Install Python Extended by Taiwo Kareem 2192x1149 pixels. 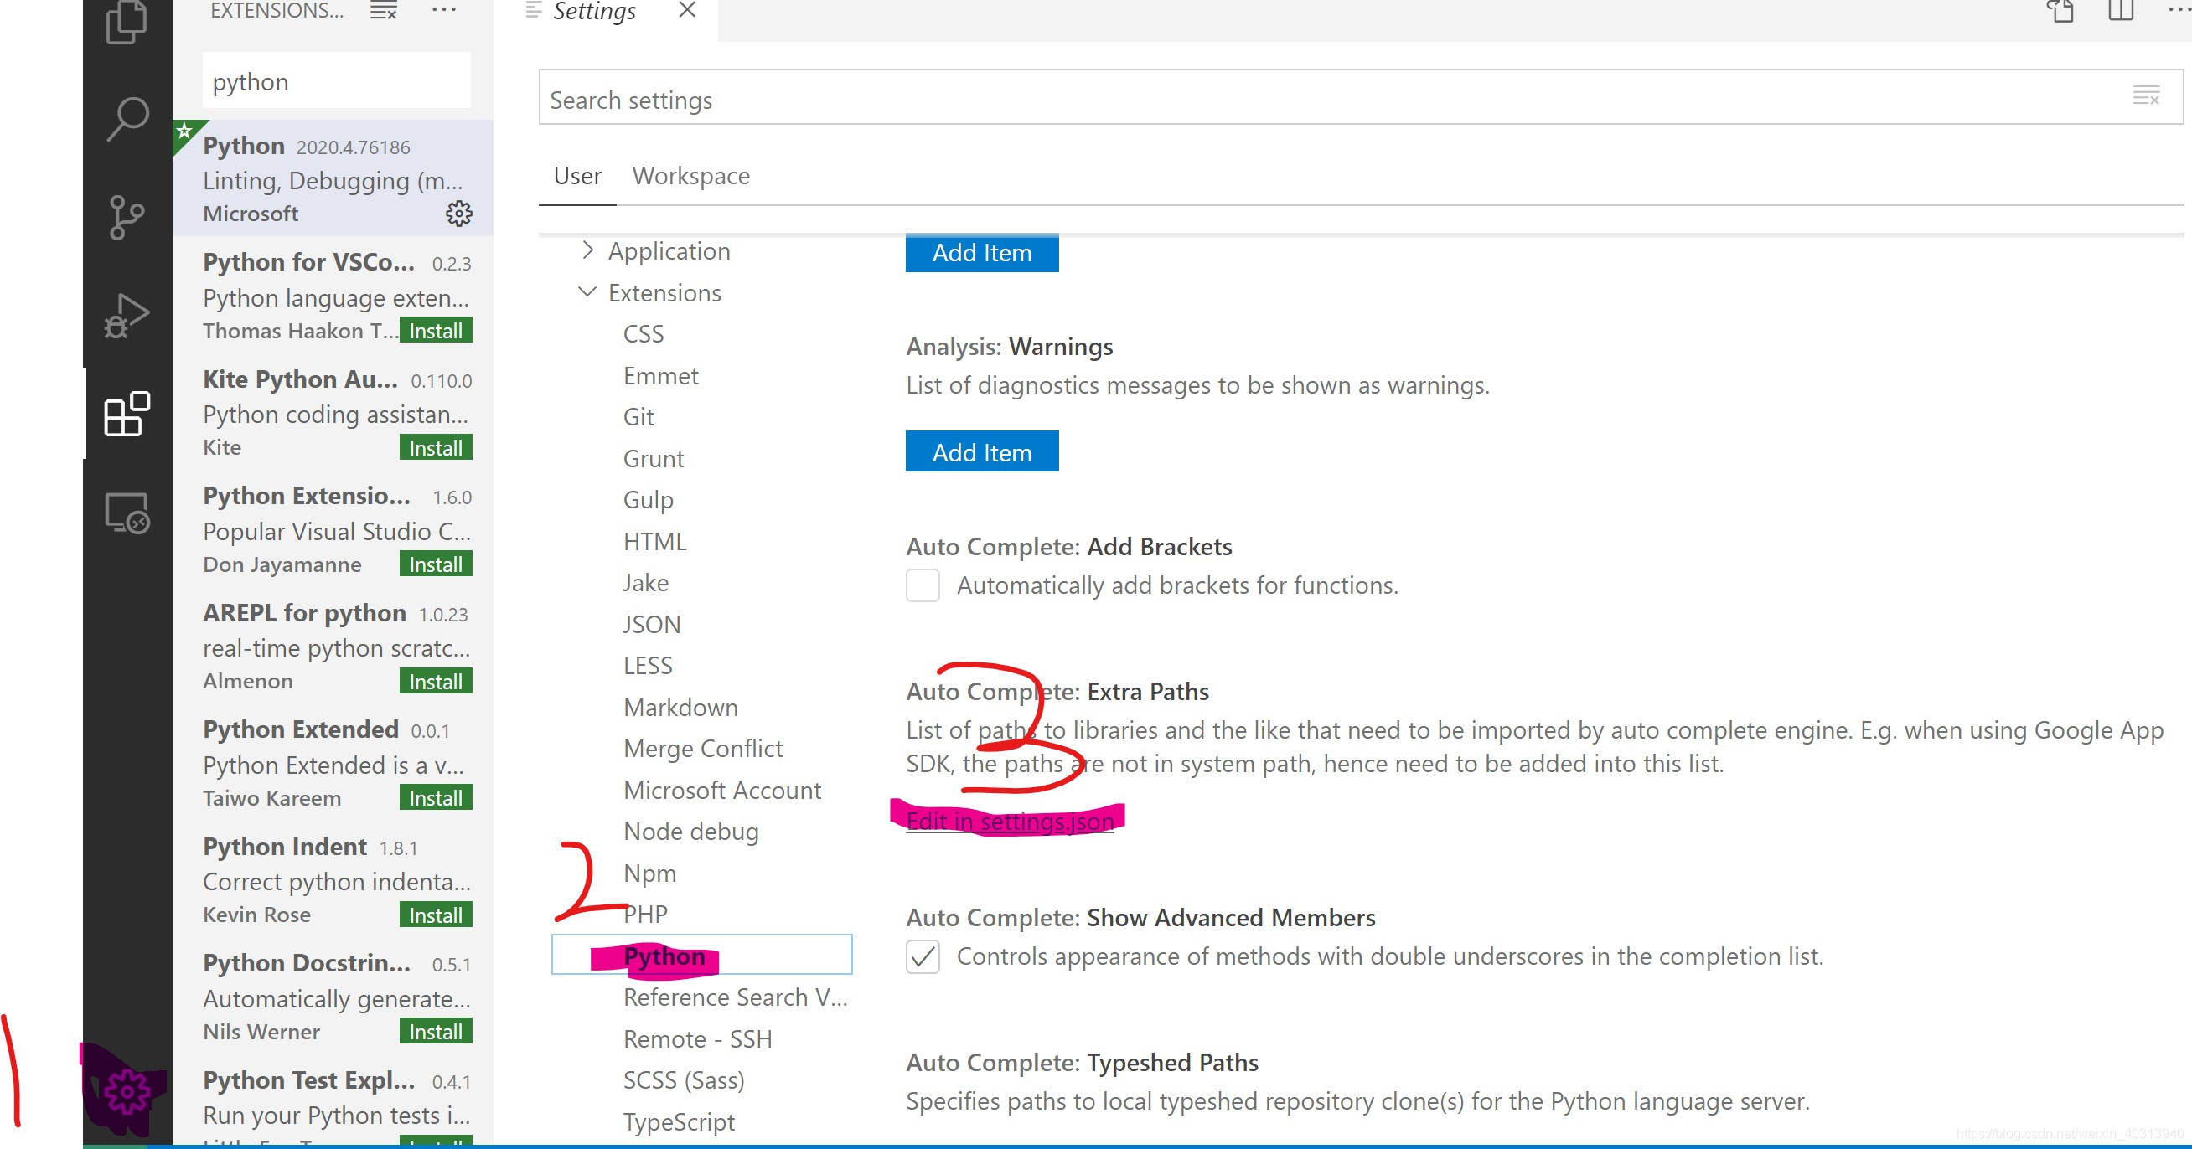point(436,798)
